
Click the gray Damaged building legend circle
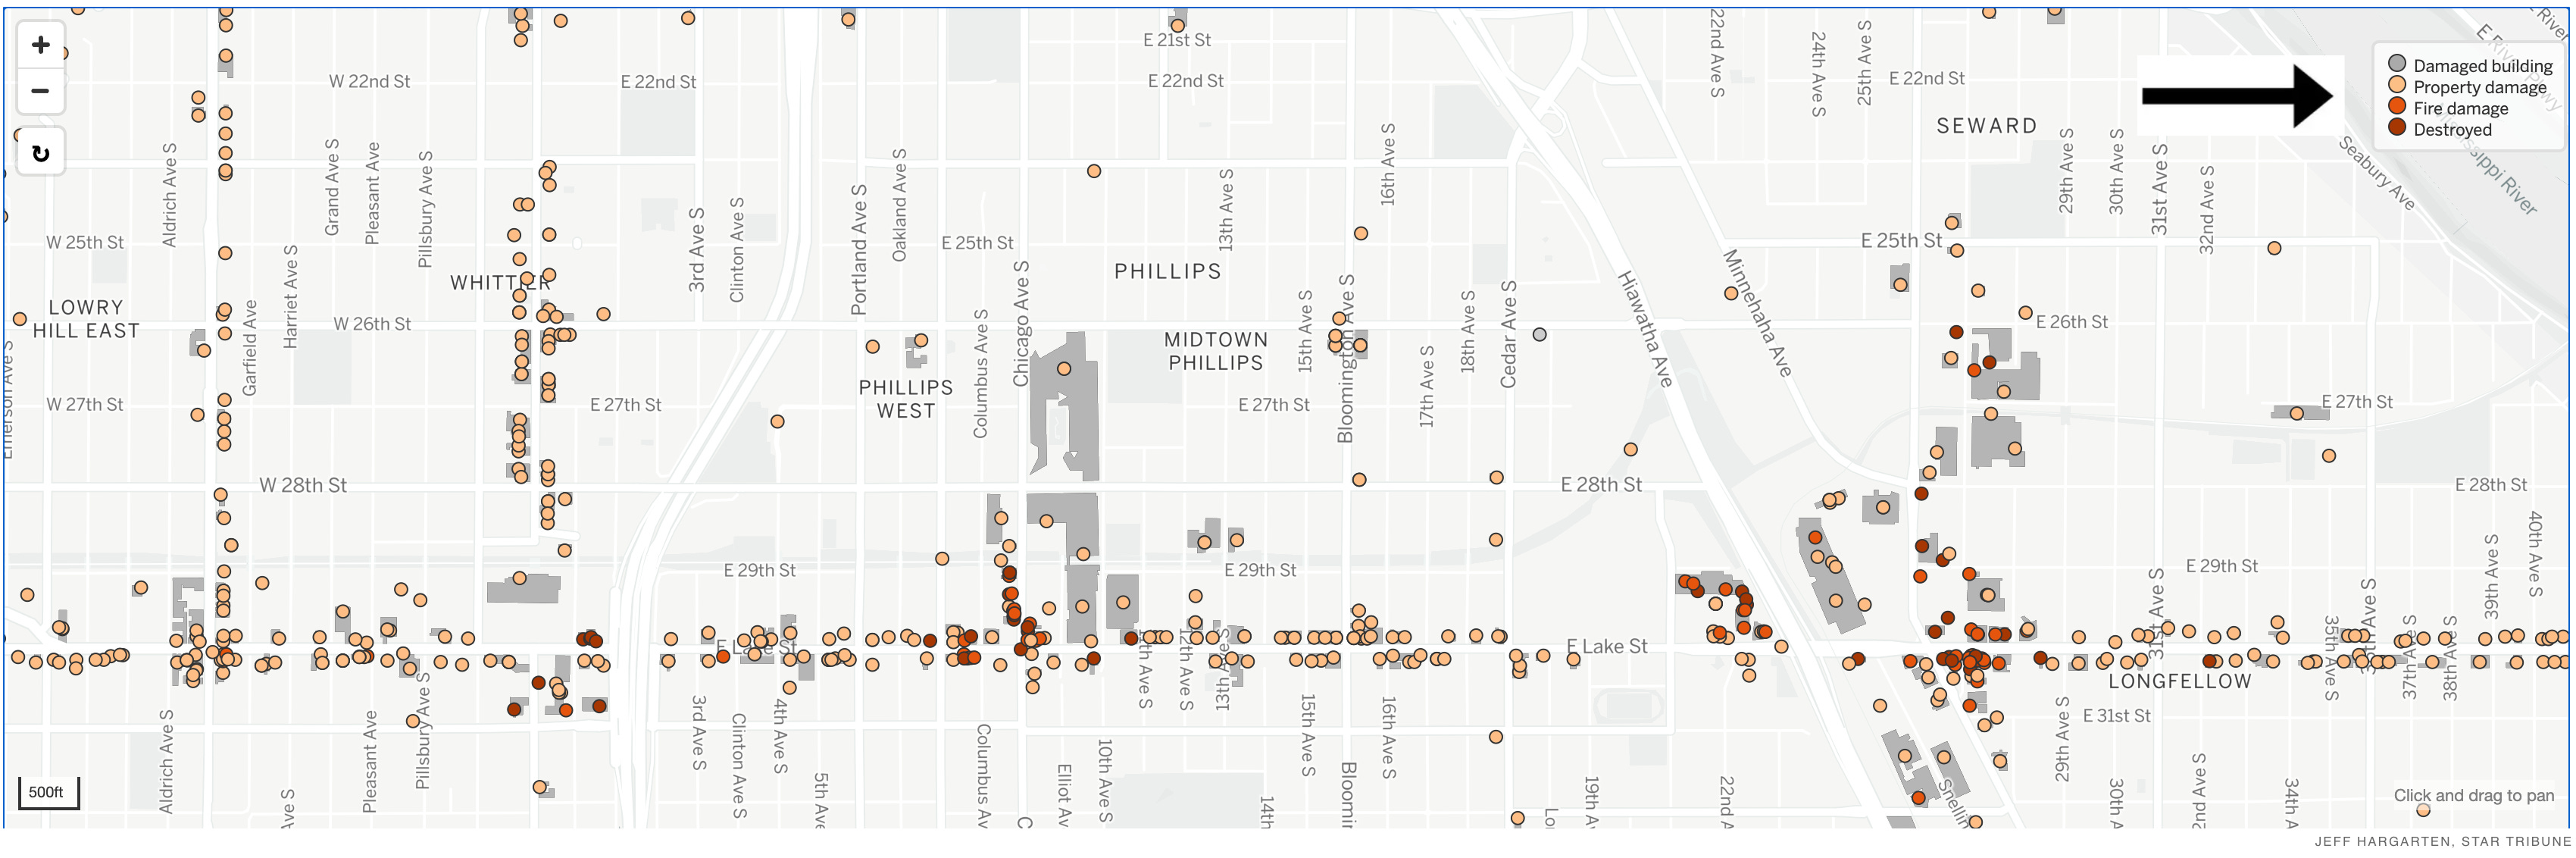tap(2396, 64)
